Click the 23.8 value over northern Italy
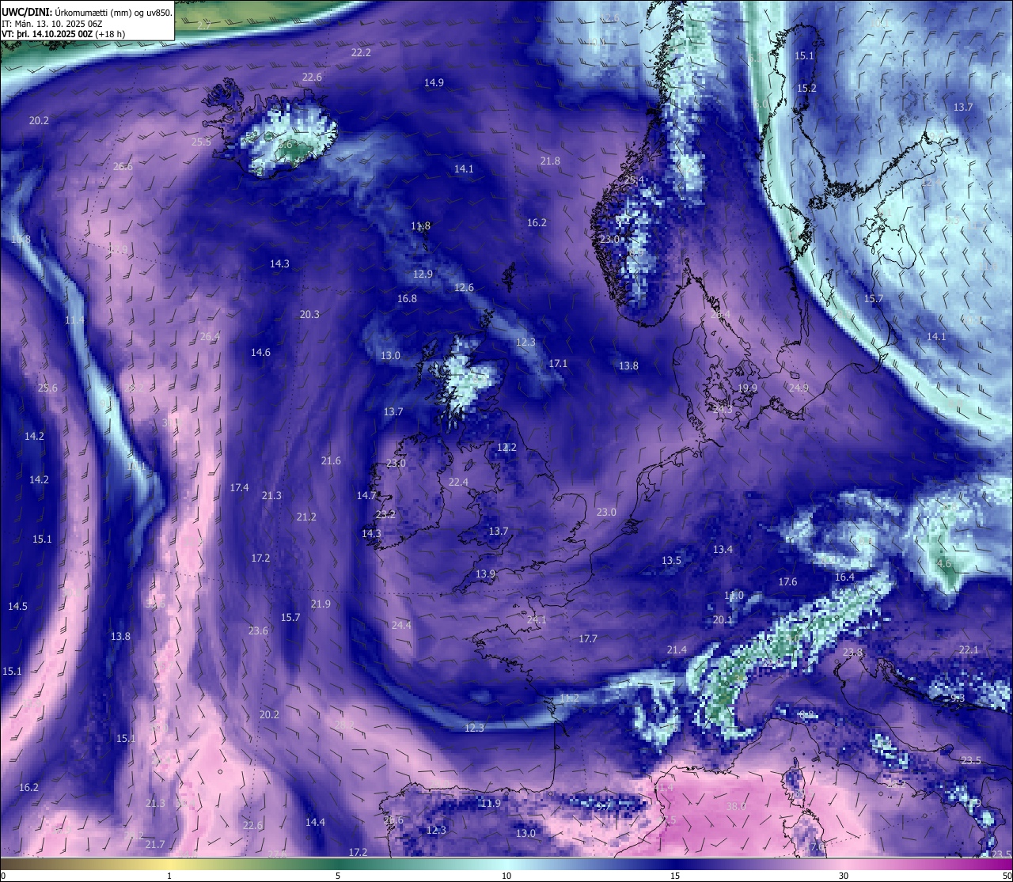 852,653
